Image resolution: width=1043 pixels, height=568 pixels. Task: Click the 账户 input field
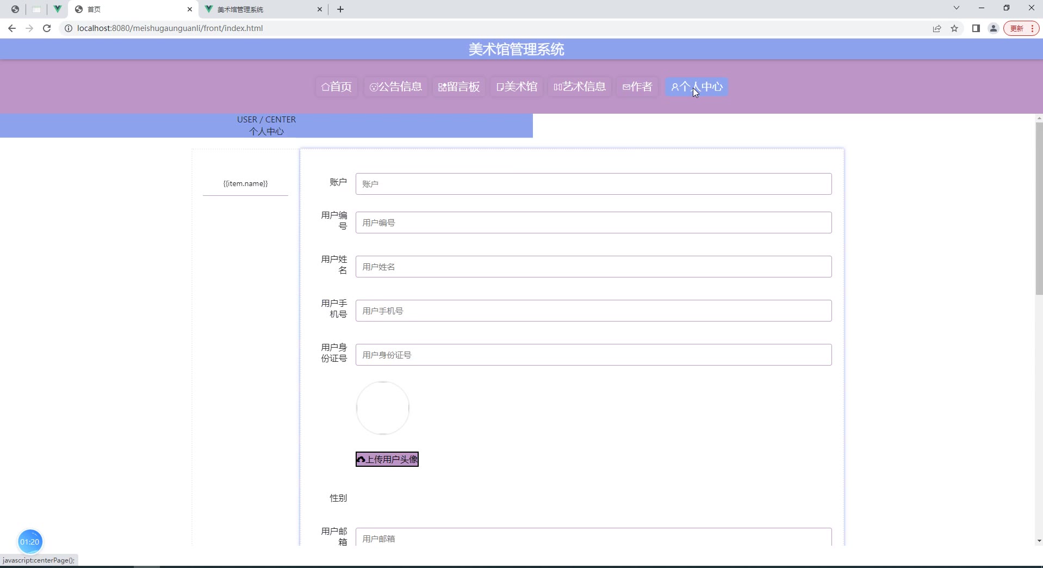(x=593, y=184)
